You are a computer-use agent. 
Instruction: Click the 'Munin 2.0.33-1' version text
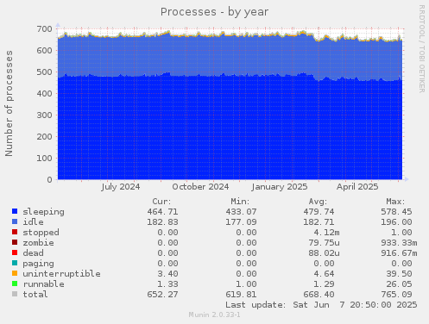(214, 315)
